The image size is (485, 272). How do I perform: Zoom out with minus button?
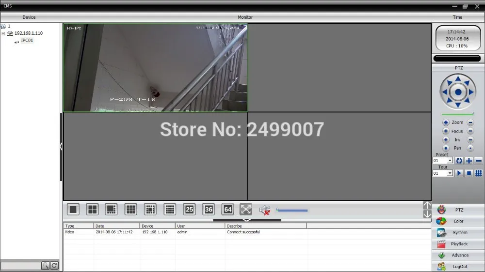(x=470, y=122)
